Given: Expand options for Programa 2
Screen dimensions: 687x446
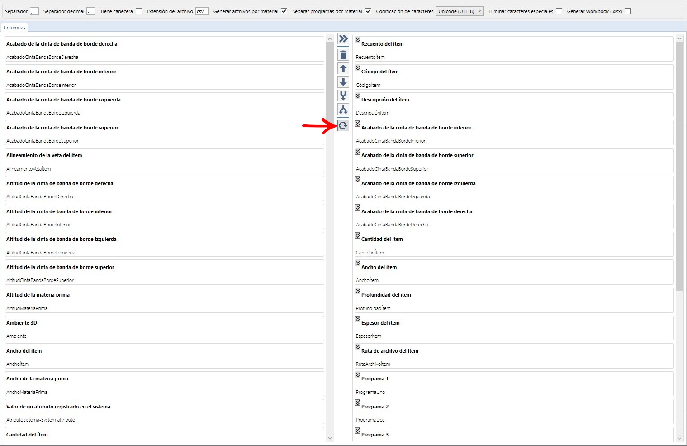Looking at the screenshot, I should pos(358,403).
